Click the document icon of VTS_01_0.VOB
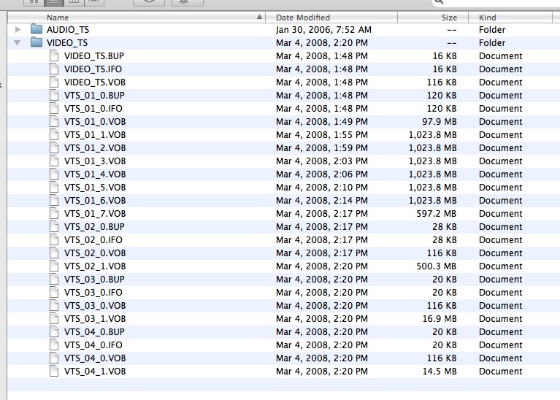 [54, 121]
